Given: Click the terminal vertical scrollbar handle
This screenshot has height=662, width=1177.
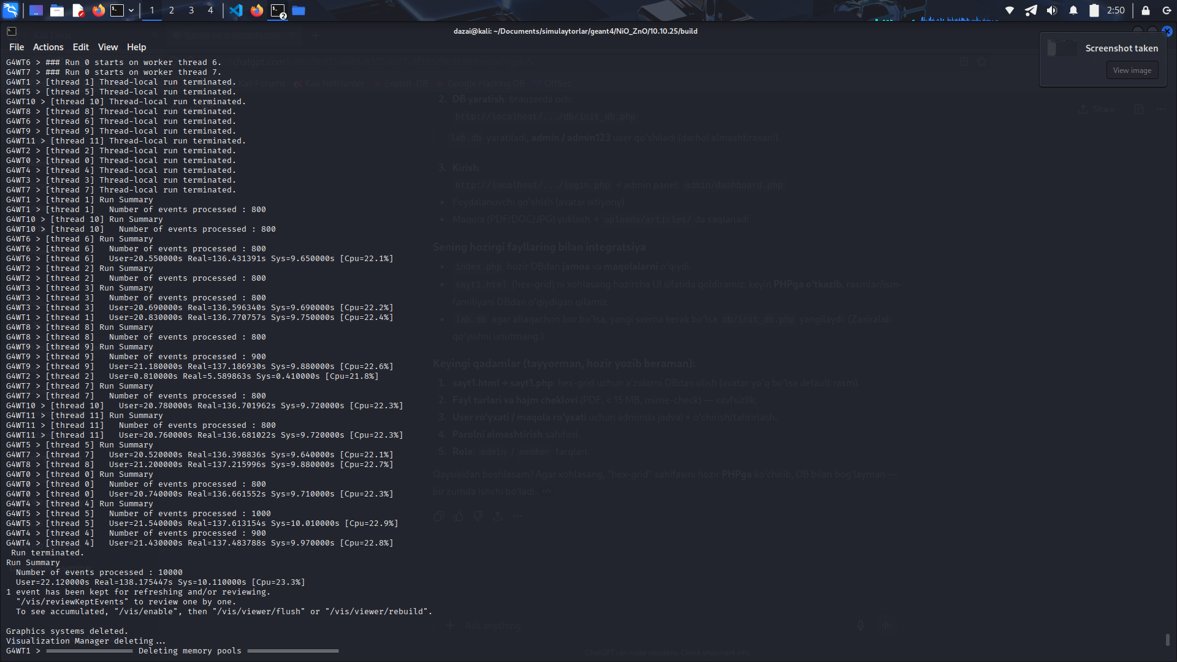Looking at the screenshot, I should (x=1167, y=640).
